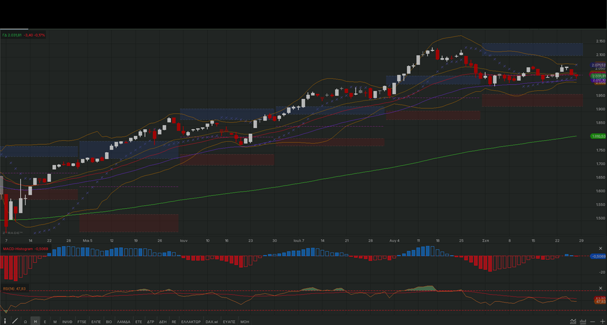Switch to the ΕΛΛΑΚΤΩΡ symbol

point(191,321)
